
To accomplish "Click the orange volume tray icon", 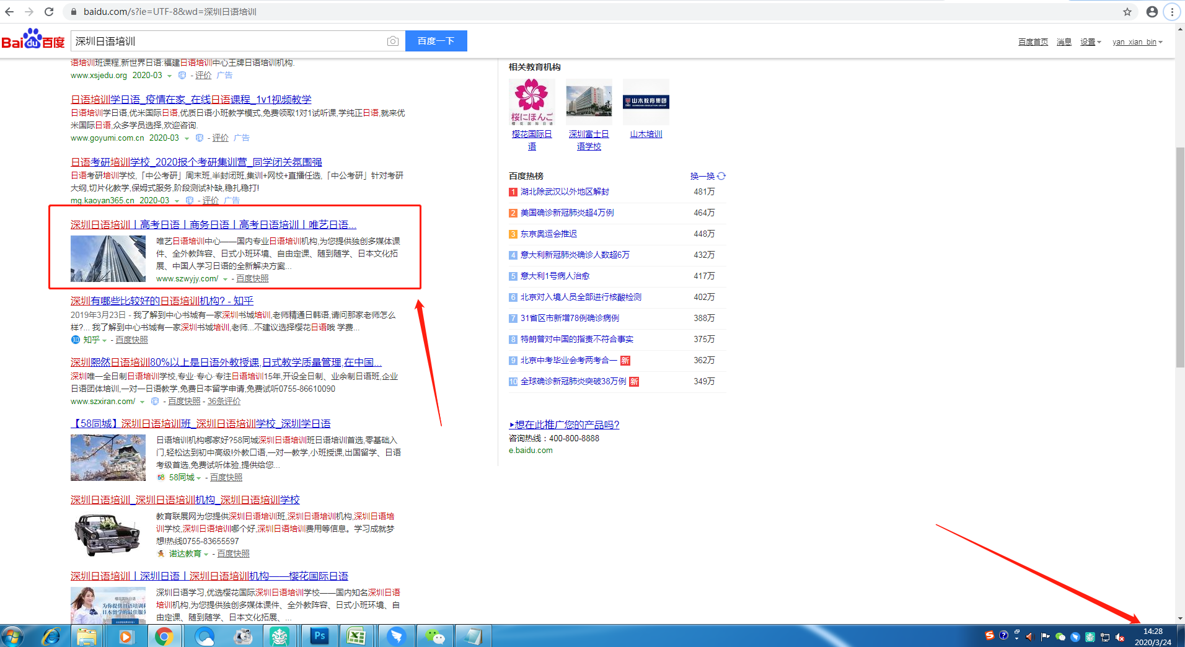I will pos(1029,636).
